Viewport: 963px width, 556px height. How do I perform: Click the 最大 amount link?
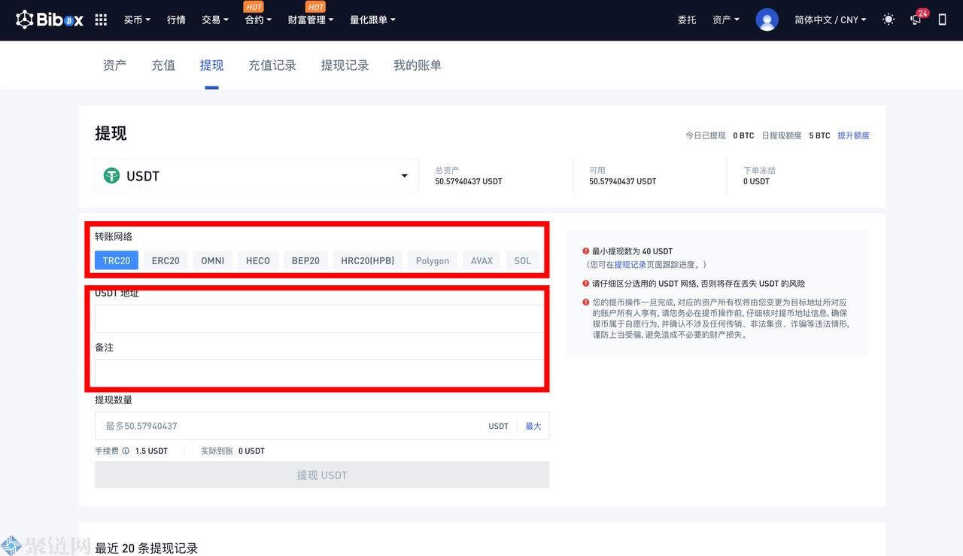[x=533, y=426]
